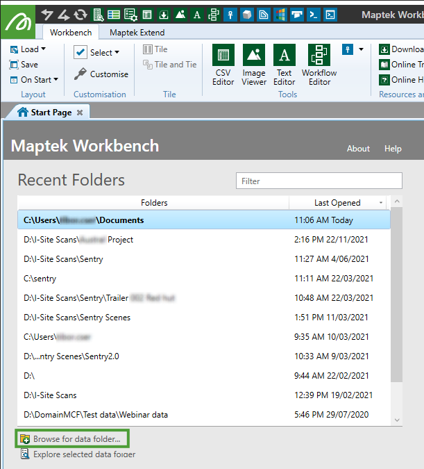Click the Download icon in Resources group
The width and height of the screenshot is (424, 469).
[x=384, y=49]
